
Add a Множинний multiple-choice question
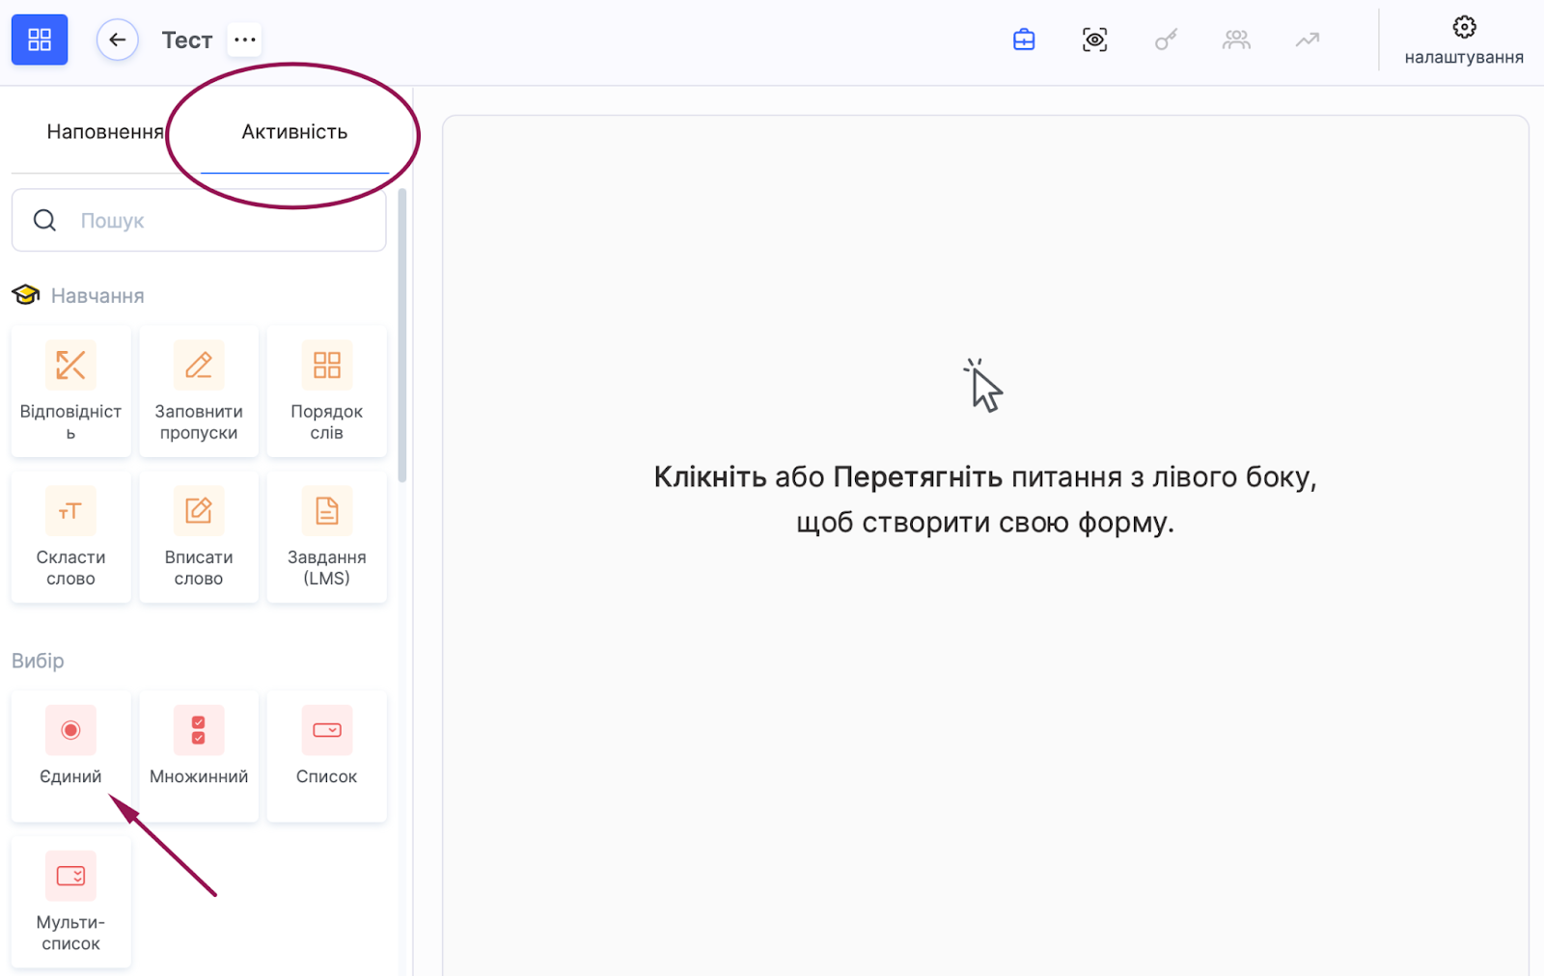pos(199,754)
